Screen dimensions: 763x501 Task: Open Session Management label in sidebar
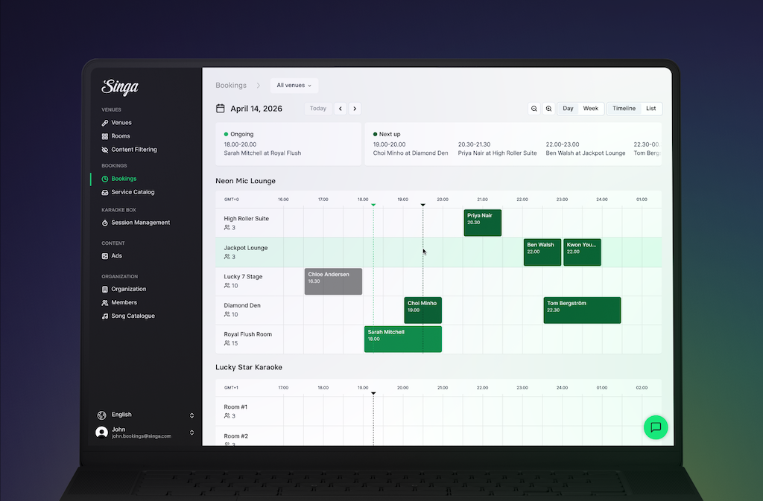point(141,223)
